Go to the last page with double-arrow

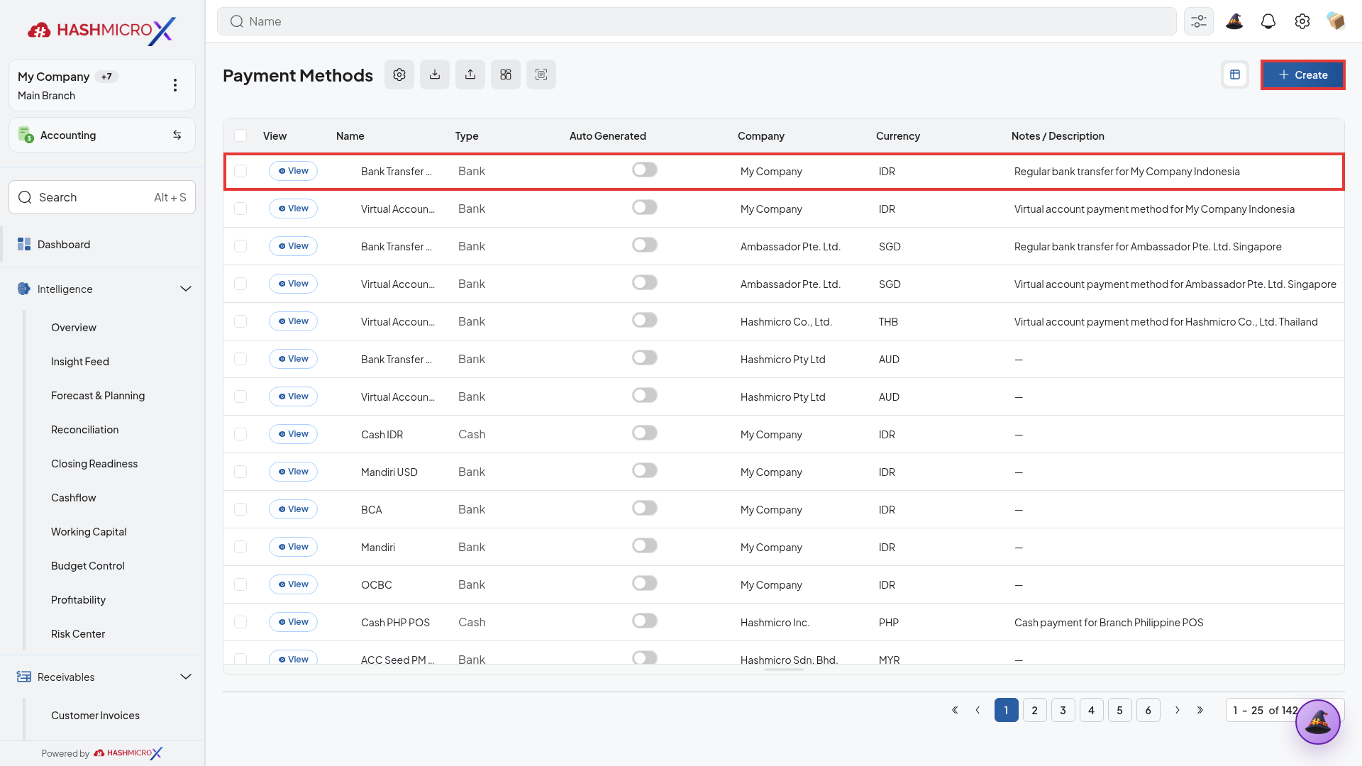(x=1200, y=710)
